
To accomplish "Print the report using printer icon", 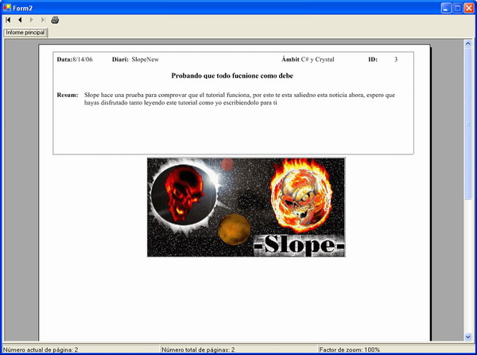I will pos(55,19).
